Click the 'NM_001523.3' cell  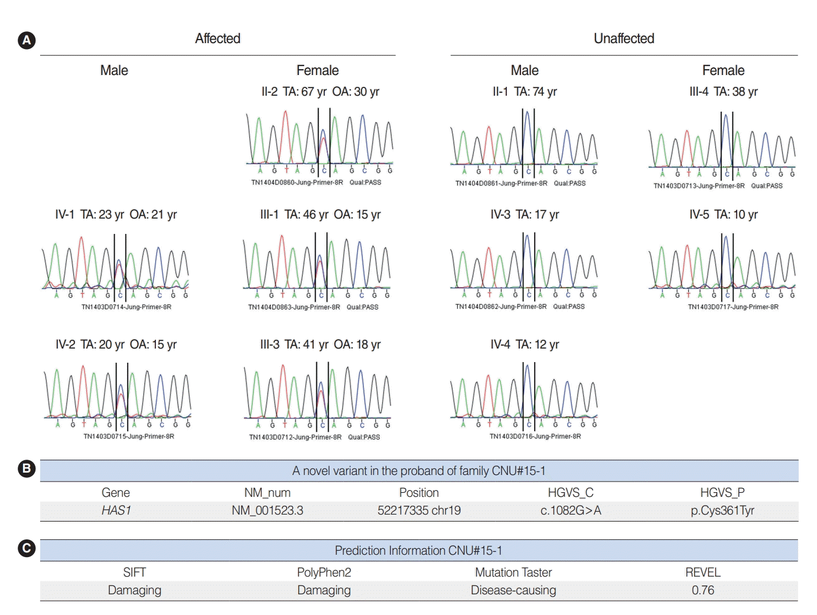268,510
